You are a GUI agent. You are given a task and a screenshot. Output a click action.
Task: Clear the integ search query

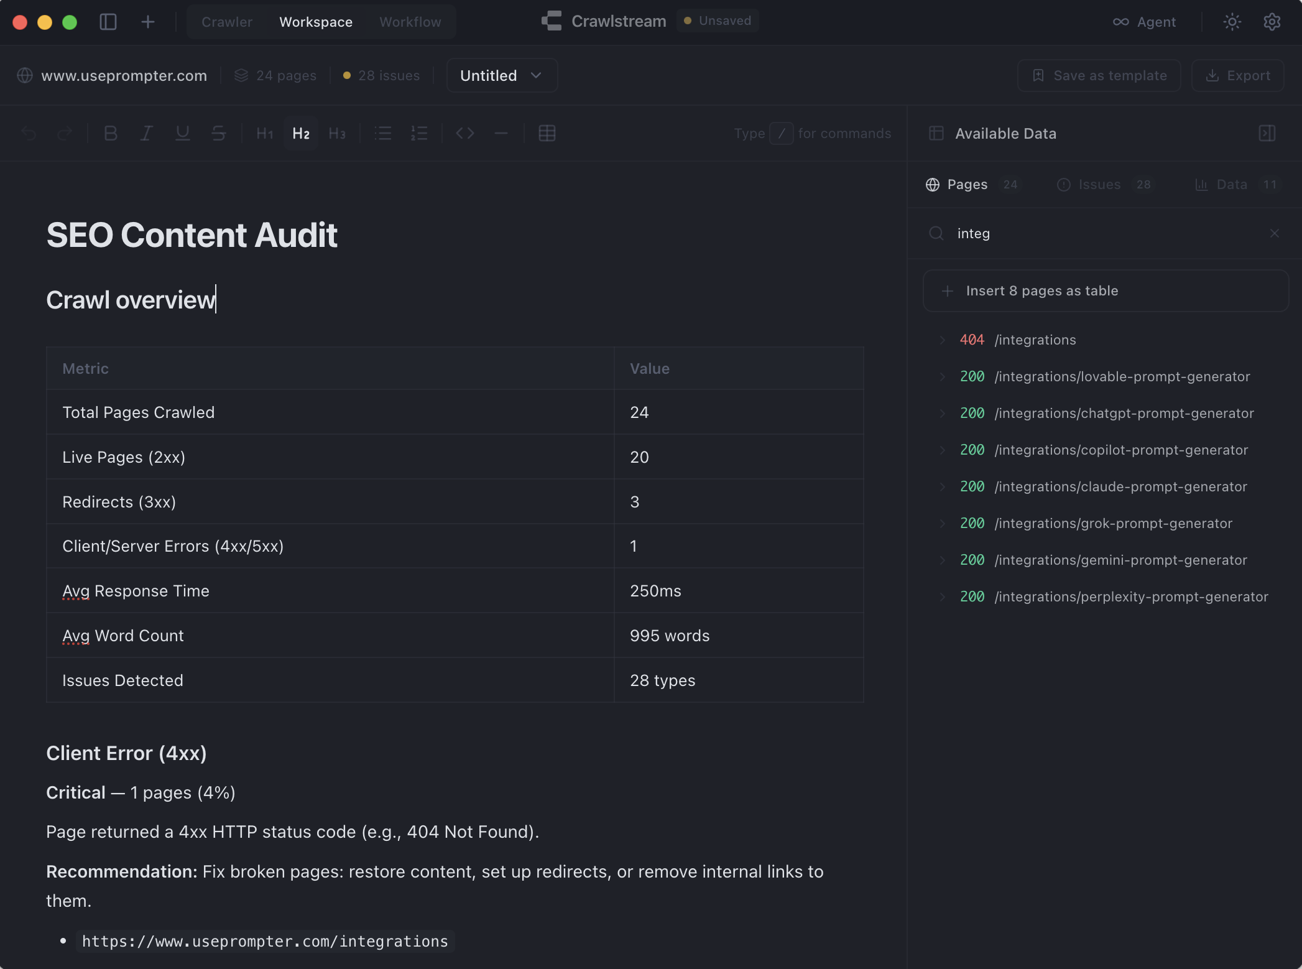tap(1274, 233)
